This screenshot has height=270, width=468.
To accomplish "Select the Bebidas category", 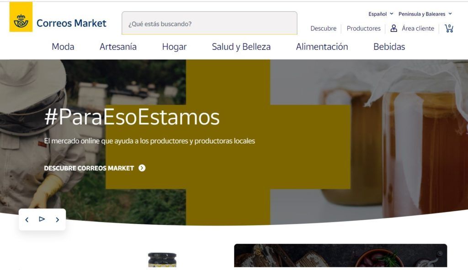I will pos(389,47).
